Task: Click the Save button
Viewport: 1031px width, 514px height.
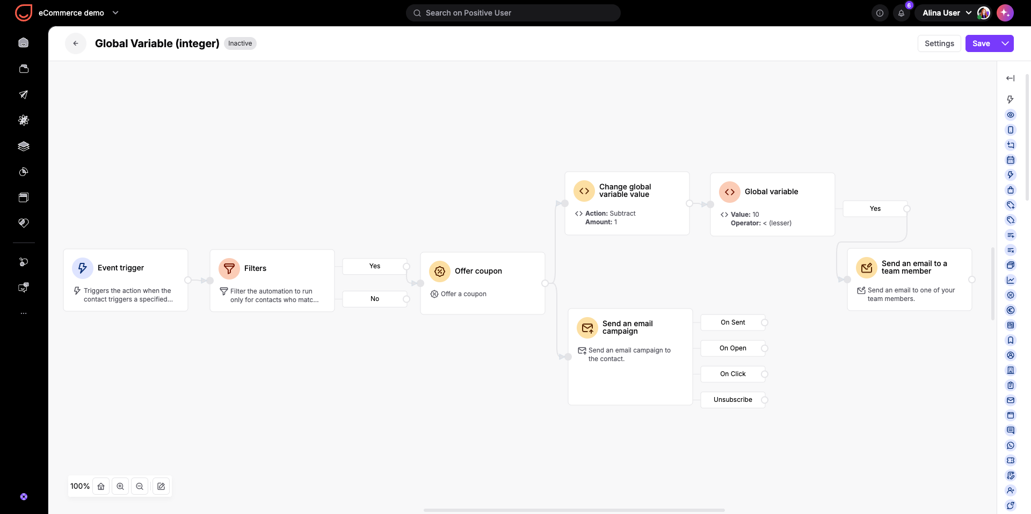Action: [981, 43]
